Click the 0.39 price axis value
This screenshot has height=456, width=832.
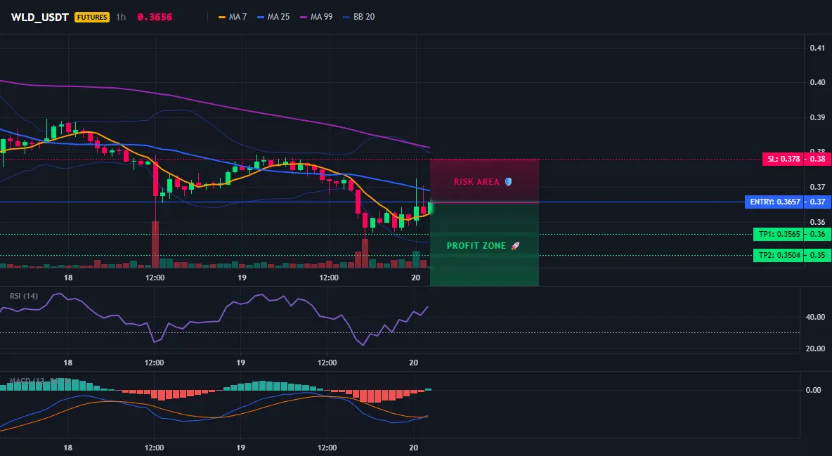coord(818,117)
